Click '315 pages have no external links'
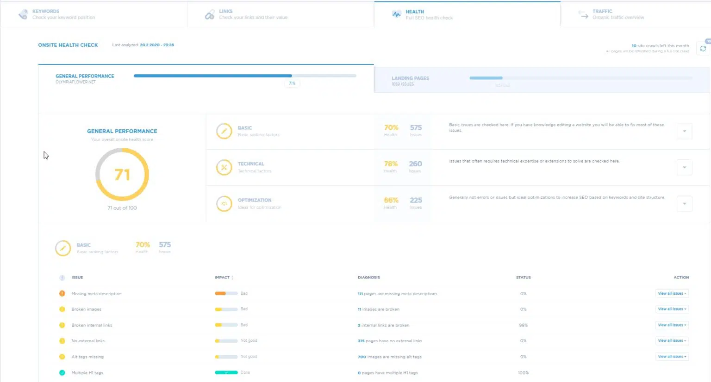Viewport: 711px width, 382px height. pos(390,341)
